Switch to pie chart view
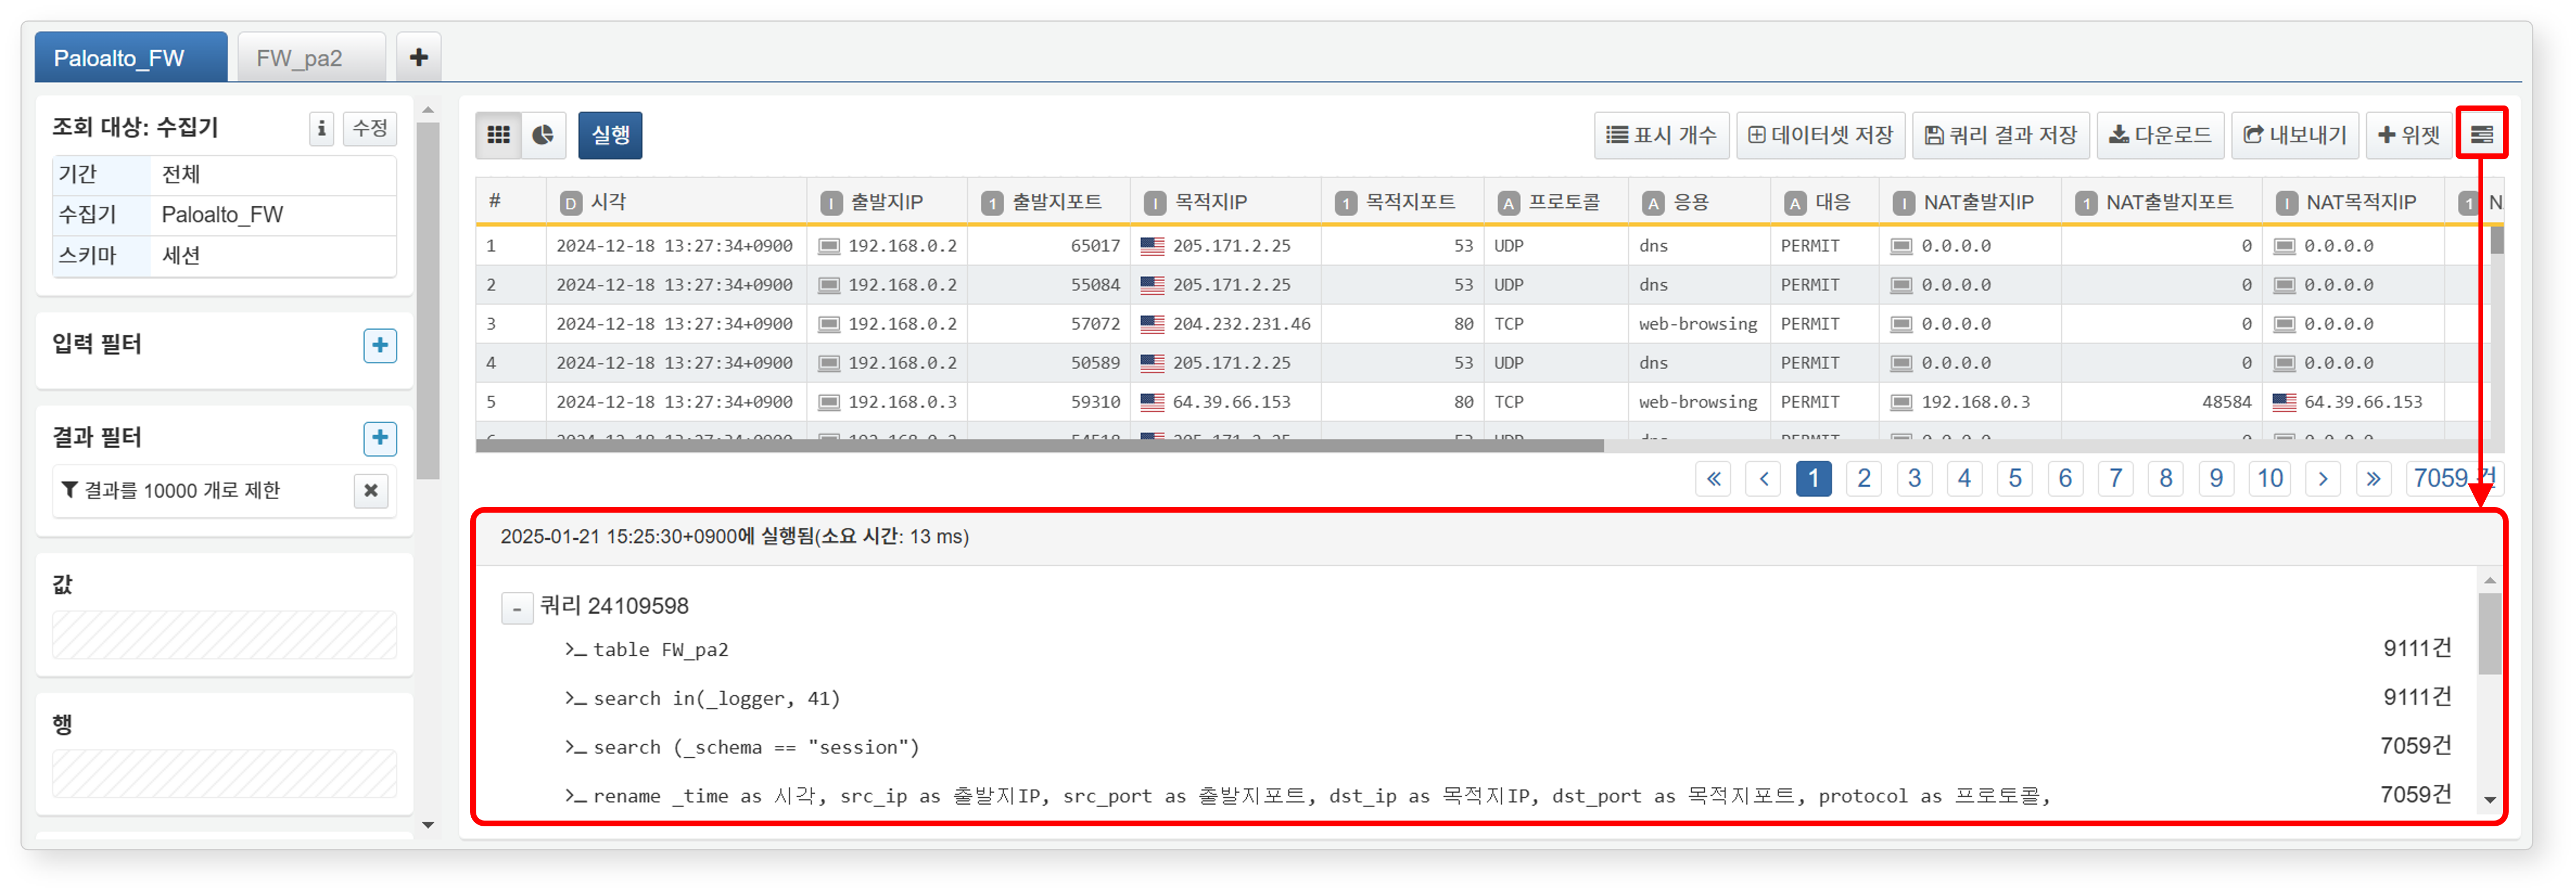Viewport: 2576px width, 893px height. tap(543, 135)
